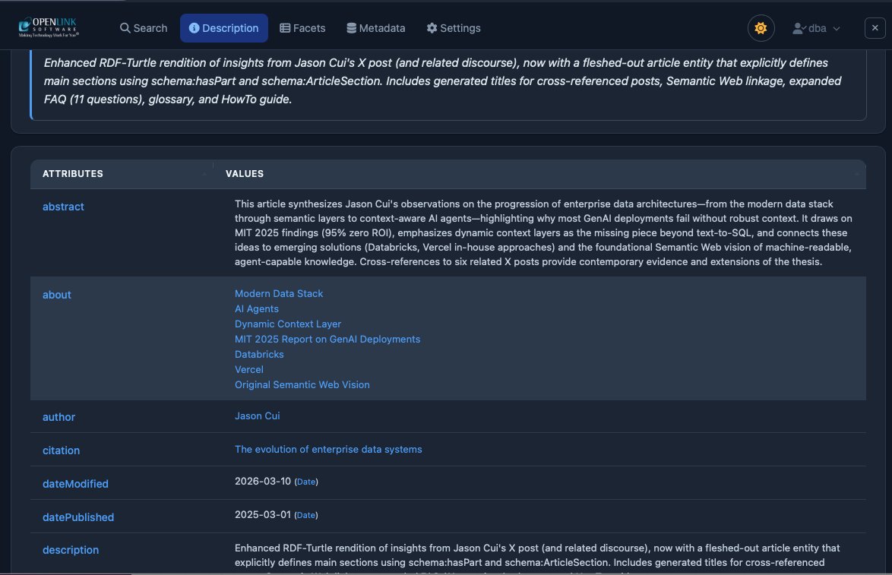Click the abstract paragraph text
This screenshot has width=892, height=575.
(x=543, y=232)
